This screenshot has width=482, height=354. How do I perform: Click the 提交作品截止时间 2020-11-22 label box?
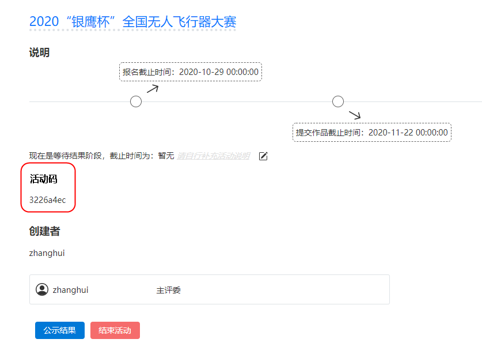[372, 133]
